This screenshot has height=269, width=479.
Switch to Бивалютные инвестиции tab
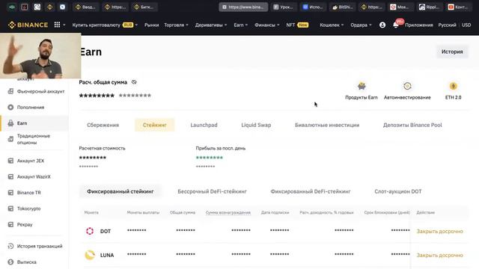(x=327, y=125)
